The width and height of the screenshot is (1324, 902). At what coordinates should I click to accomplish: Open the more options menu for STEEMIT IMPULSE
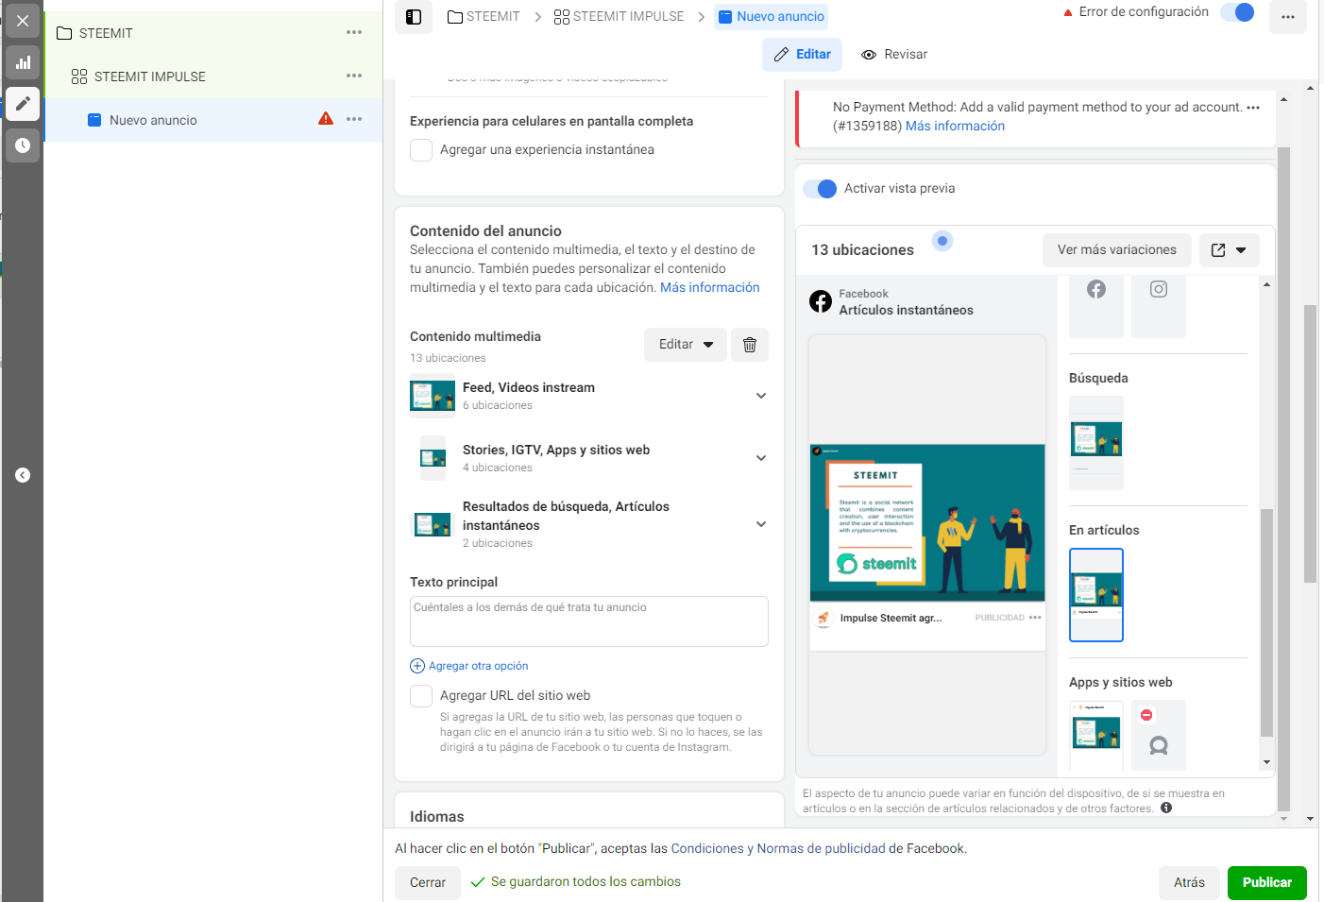coord(354,76)
